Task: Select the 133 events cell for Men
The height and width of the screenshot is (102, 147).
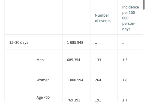Action: 98,60
